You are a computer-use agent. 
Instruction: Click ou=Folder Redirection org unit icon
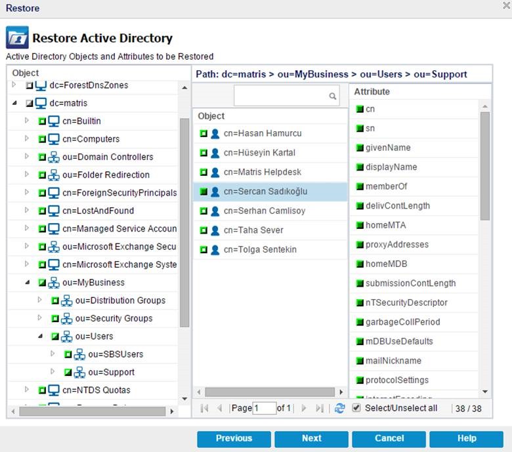[x=54, y=175]
